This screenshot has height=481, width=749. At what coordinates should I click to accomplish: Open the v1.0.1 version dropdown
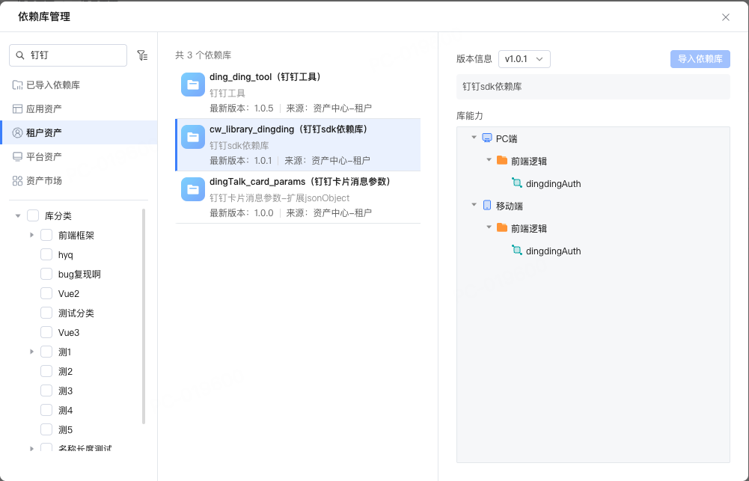525,59
